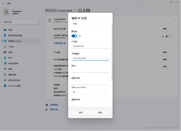Viewport: 181px width, 131px height.
Task: Open 应用 settings category
Action: click(x=22, y=52)
